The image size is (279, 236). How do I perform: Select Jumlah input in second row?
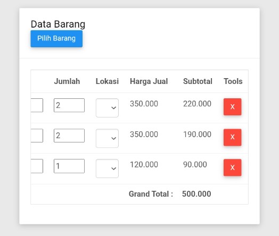(69, 136)
